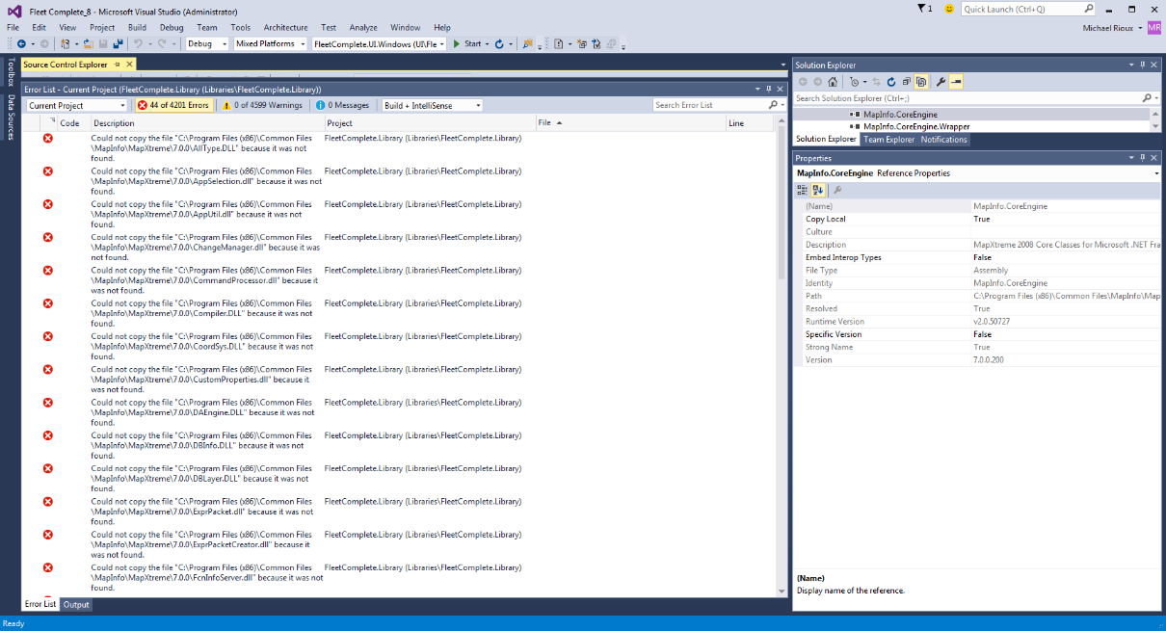Click the Save All toolbar icon
Viewport: 1166px width, 631px height.
pos(118,43)
